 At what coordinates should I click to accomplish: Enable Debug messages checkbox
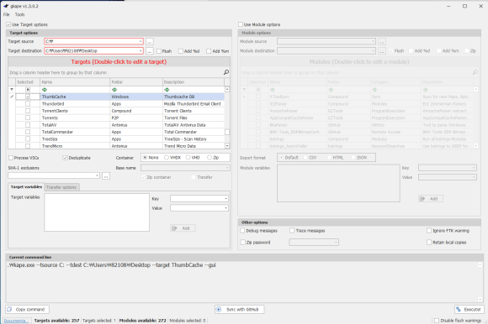[x=242, y=231]
